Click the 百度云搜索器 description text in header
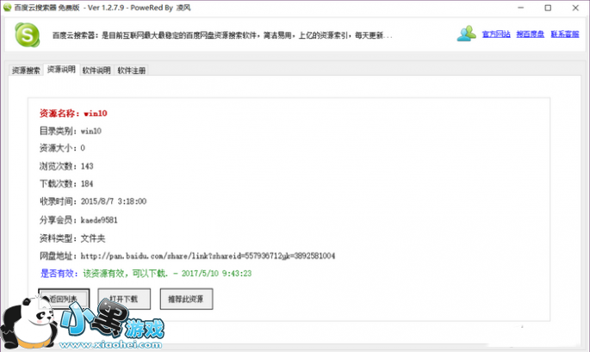 tap(222, 35)
